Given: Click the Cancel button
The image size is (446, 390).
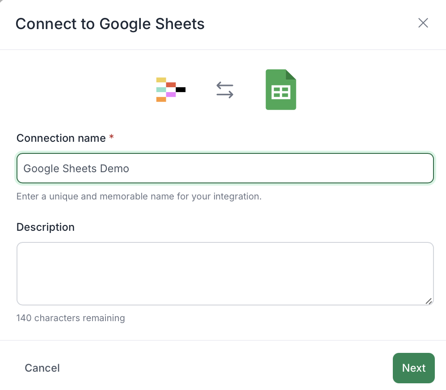Looking at the screenshot, I should [42, 368].
